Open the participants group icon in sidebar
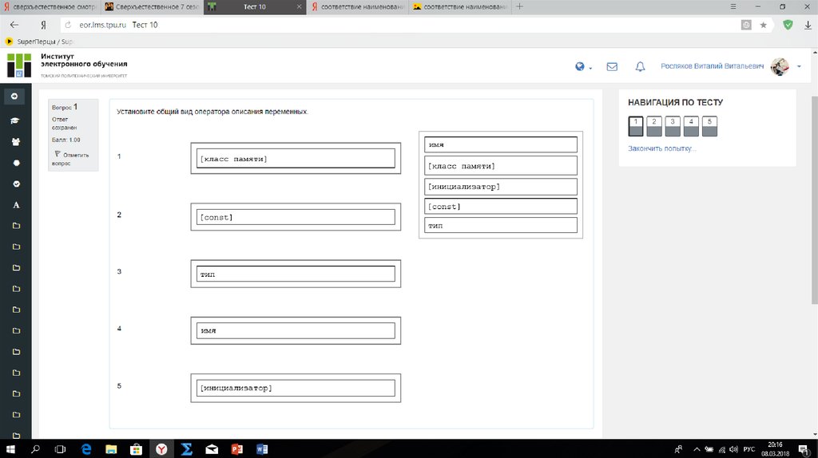Image resolution: width=818 pixels, height=458 pixels. [x=15, y=141]
